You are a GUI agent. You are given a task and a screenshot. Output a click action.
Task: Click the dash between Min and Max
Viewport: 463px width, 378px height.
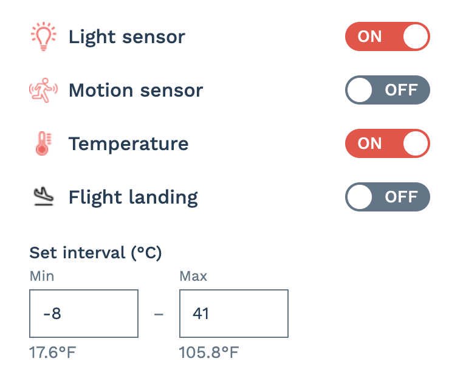click(x=159, y=314)
